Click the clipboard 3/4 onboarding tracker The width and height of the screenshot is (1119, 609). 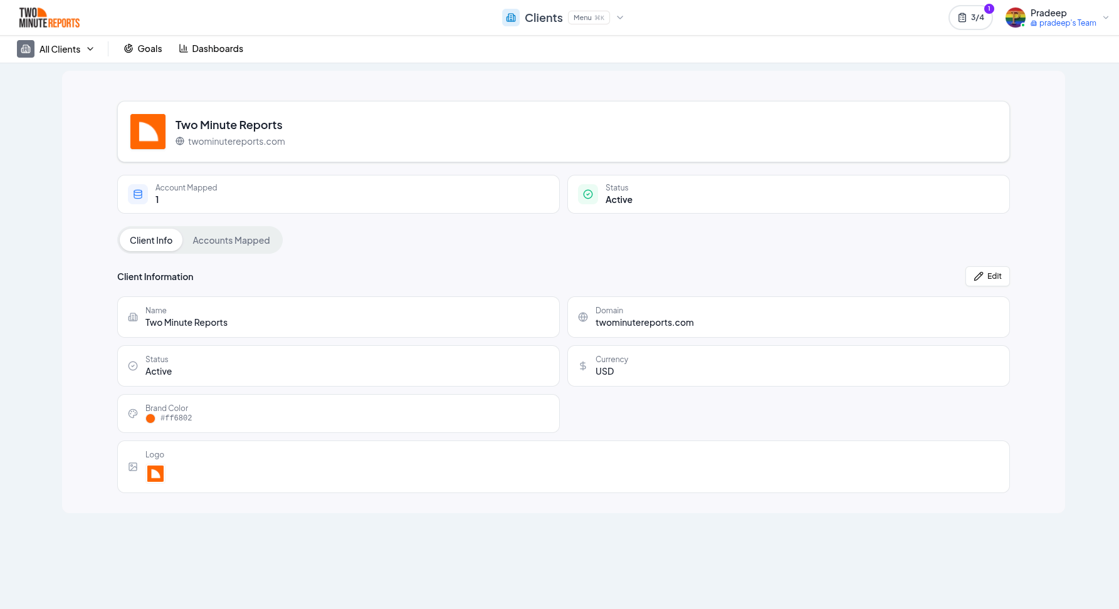tap(970, 18)
